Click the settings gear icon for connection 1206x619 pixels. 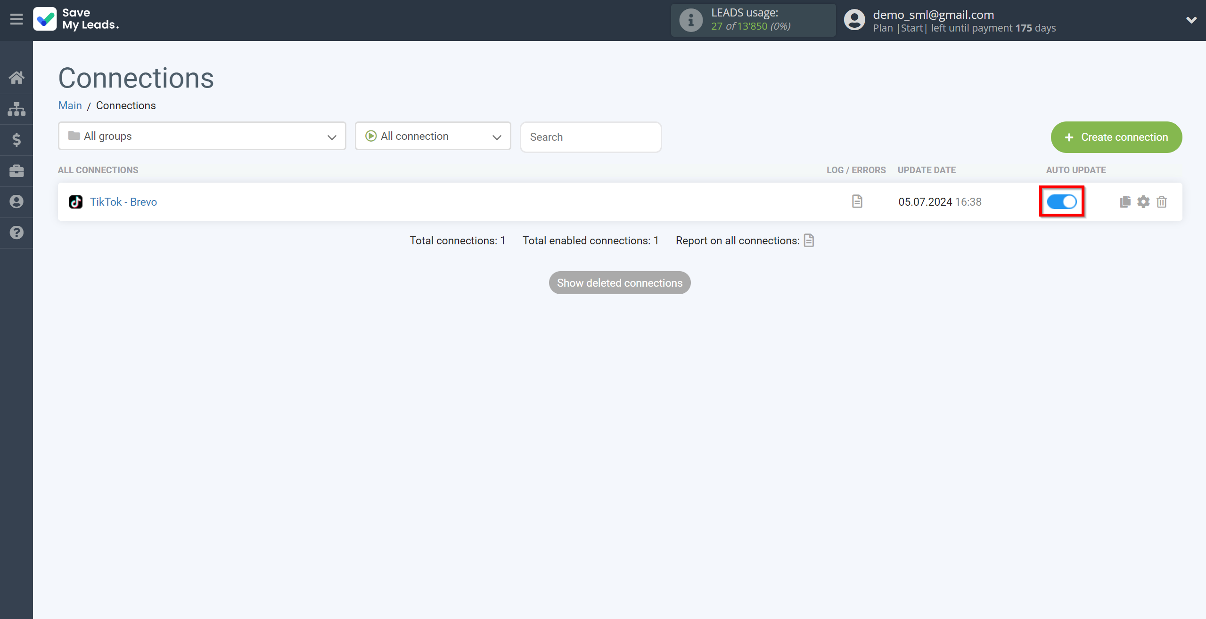[x=1144, y=201]
